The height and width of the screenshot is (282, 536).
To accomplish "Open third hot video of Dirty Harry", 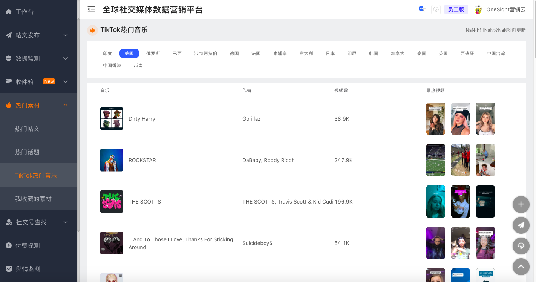I will click(485, 118).
